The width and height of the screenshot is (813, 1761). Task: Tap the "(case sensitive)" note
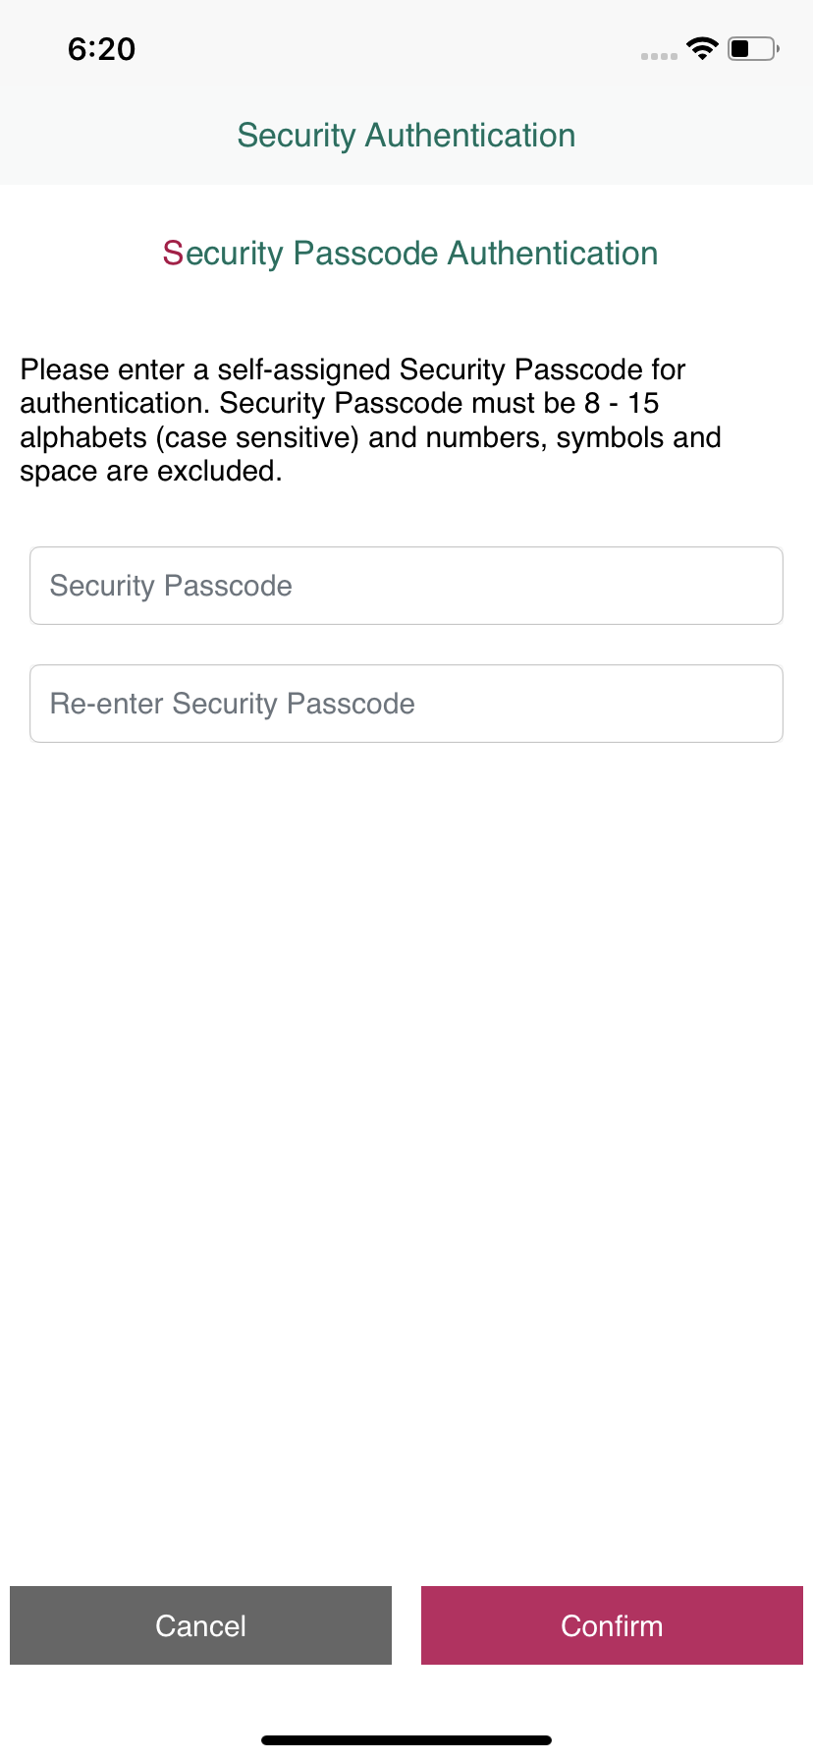click(257, 437)
